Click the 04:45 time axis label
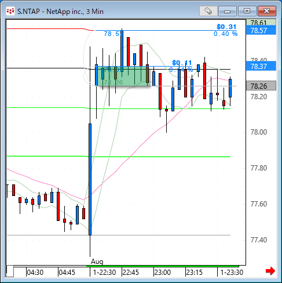282x283 pixels. coord(67,273)
